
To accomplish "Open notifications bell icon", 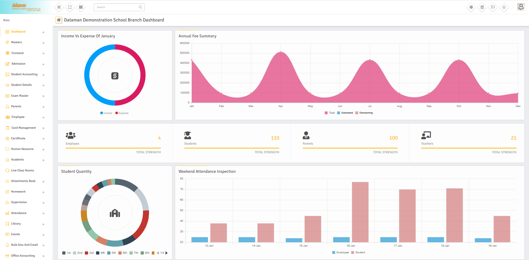I will click(504, 7).
